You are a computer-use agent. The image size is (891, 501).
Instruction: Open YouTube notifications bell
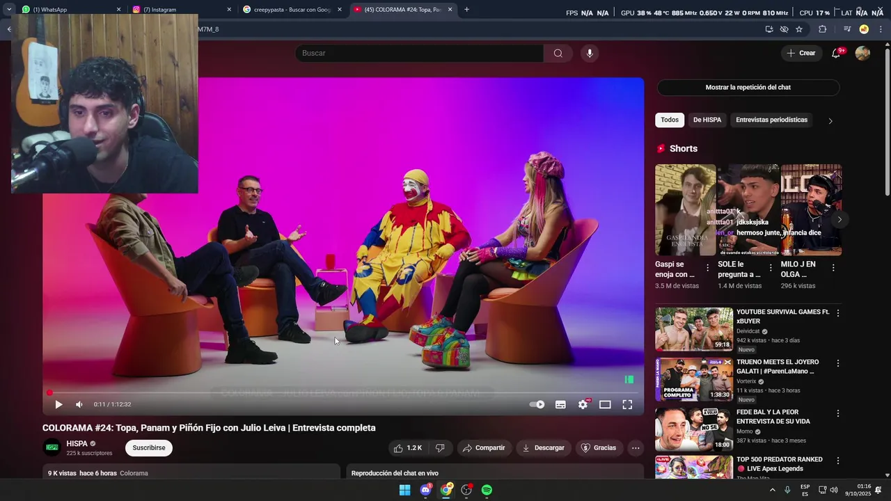coord(836,54)
